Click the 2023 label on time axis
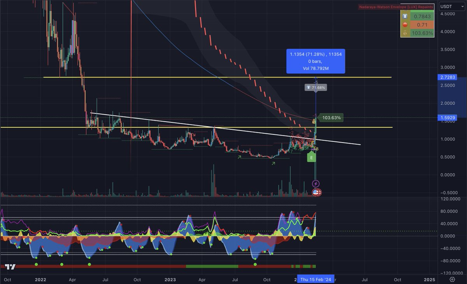This screenshot has width=467, height=284. coord(170,279)
